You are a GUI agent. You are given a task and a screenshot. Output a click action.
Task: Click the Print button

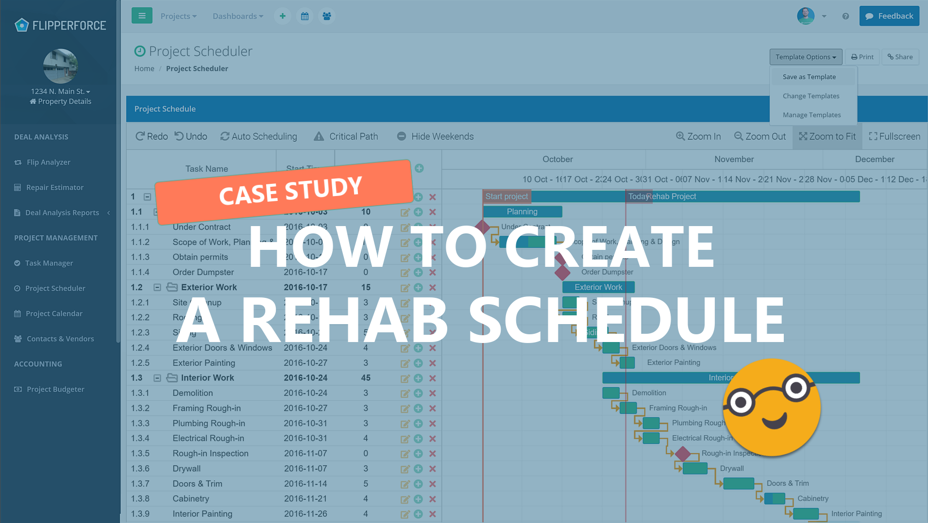coord(862,57)
